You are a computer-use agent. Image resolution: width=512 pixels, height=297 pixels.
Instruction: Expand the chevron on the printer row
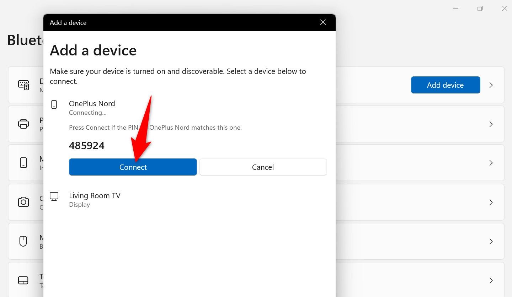pos(491,124)
